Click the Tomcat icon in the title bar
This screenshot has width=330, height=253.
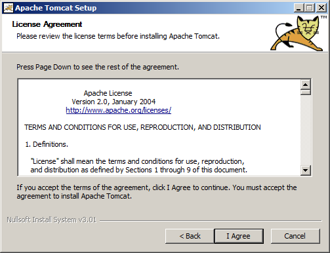coord(9,8)
